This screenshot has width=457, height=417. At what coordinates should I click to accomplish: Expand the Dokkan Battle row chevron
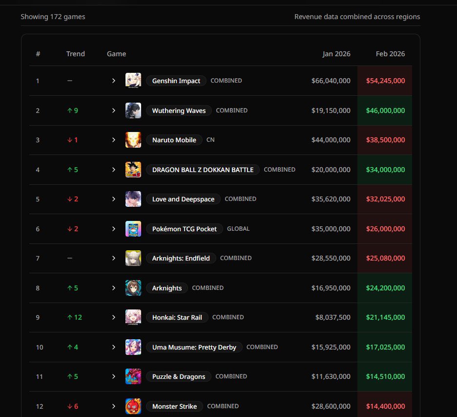point(114,170)
